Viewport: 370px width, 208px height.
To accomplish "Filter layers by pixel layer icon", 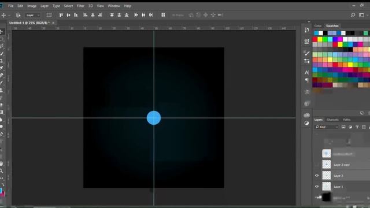I will point(343,127).
